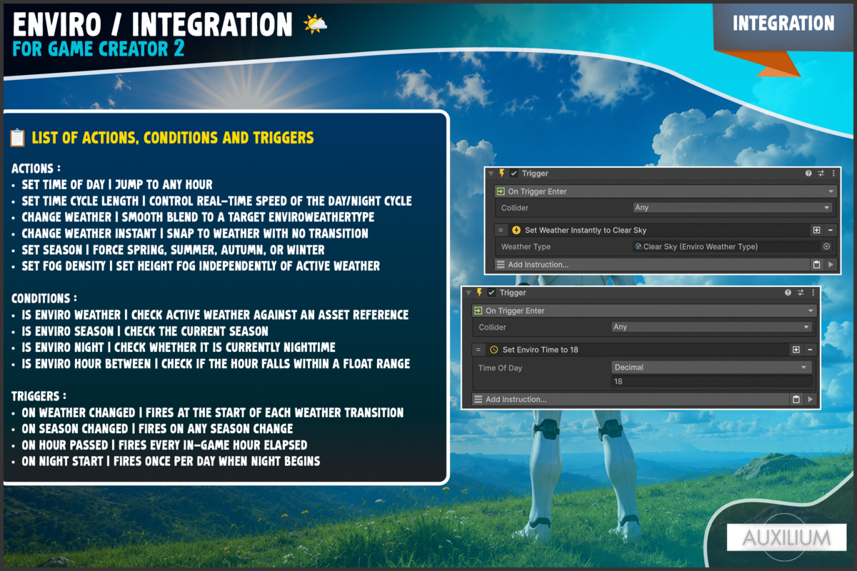
Task: Click the Enviro asset icon before Clear Sky
Action: coord(638,247)
